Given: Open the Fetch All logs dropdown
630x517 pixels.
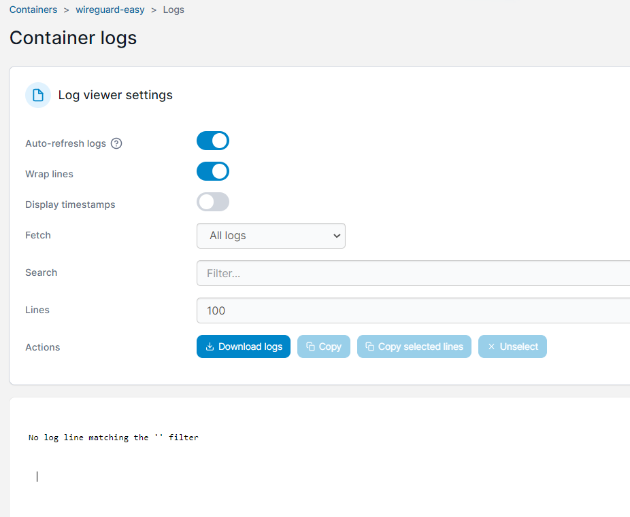Looking at the screenshot, I should click(271, 236).
